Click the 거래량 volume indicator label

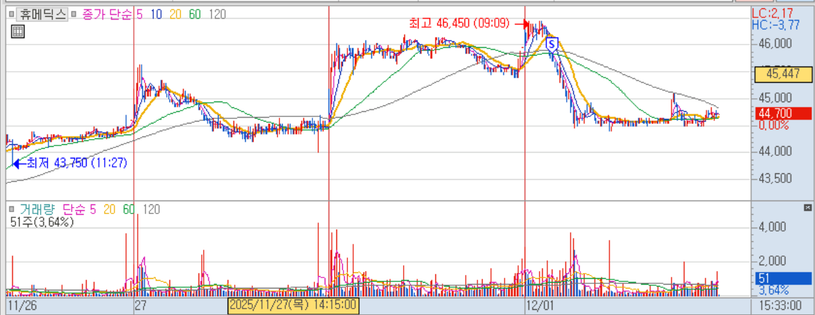[x=37, y=209]
